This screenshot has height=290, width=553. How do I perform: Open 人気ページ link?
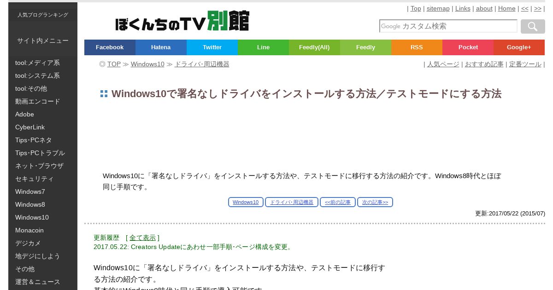tap(443, 64)
